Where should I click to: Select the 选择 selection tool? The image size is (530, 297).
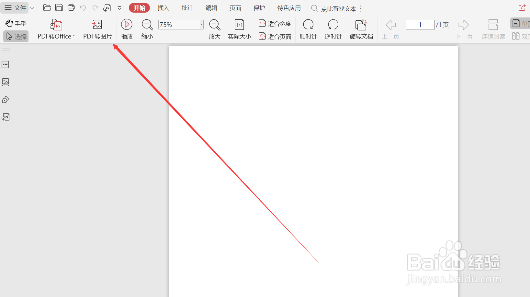click(16, 37)
